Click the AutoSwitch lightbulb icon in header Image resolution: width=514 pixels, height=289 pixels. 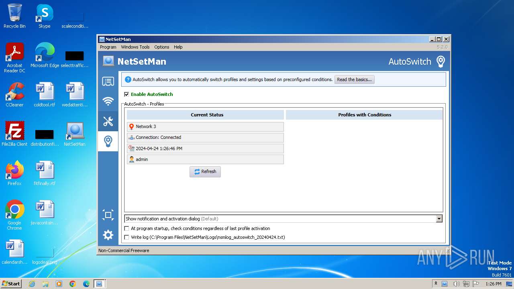[x=441, y=61]
